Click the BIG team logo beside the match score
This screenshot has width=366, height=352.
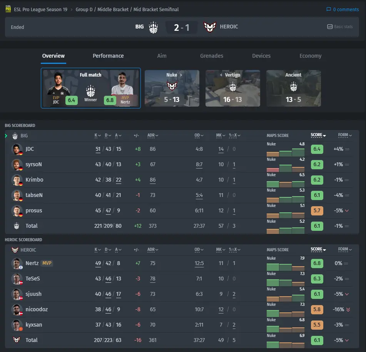tap(153, 27)
